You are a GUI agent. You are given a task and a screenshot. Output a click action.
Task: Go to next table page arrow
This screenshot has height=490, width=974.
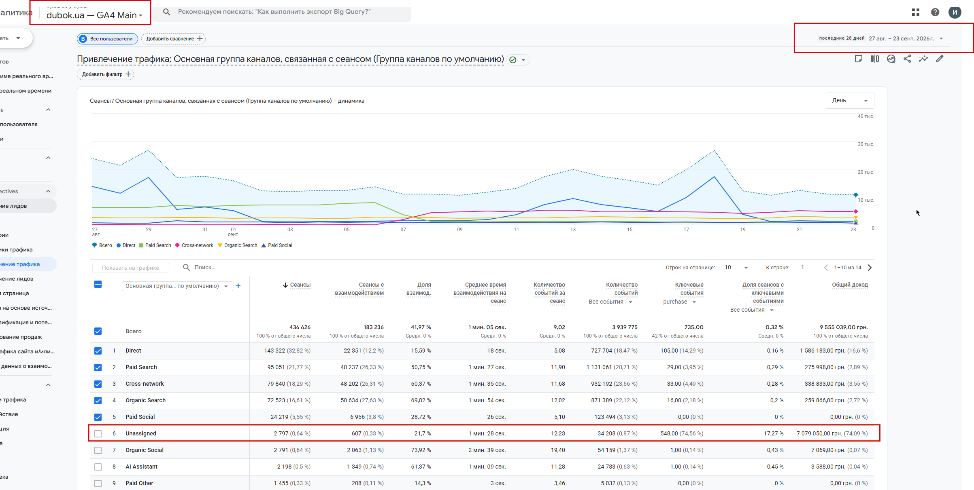(870, 268)
